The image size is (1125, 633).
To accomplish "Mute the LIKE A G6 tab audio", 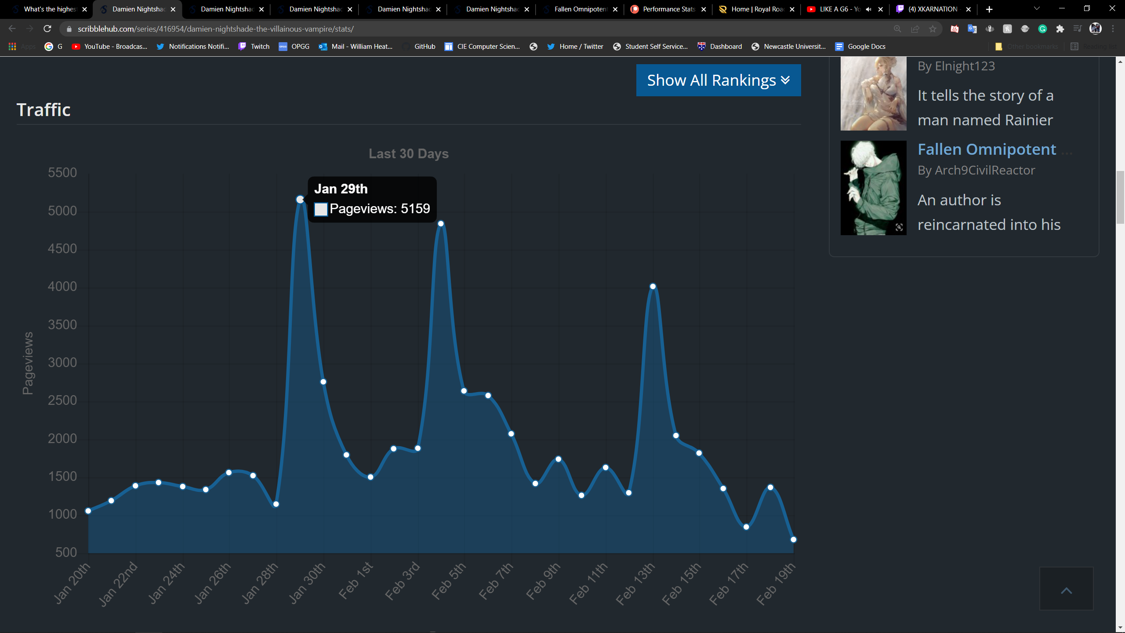I will [868, 9].
